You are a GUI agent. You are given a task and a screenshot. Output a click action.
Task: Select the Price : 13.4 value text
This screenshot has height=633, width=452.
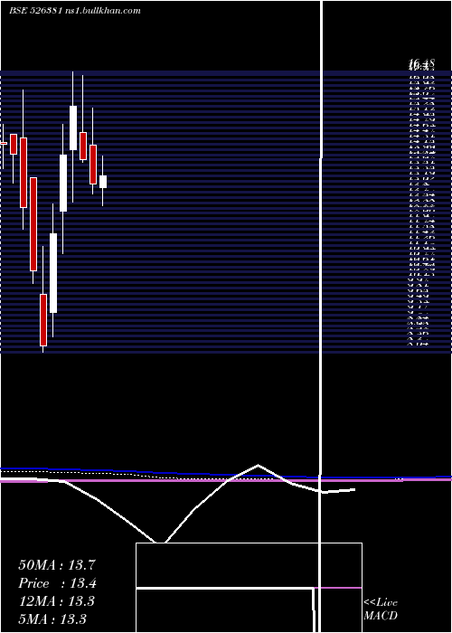(58, 583)
